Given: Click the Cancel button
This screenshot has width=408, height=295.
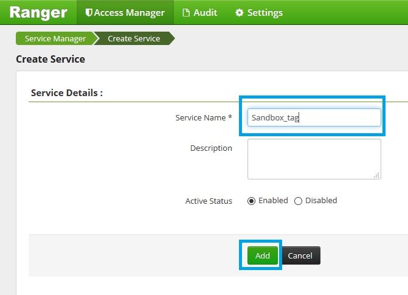Looking at the screenshot, I should (x=300, y=255).
